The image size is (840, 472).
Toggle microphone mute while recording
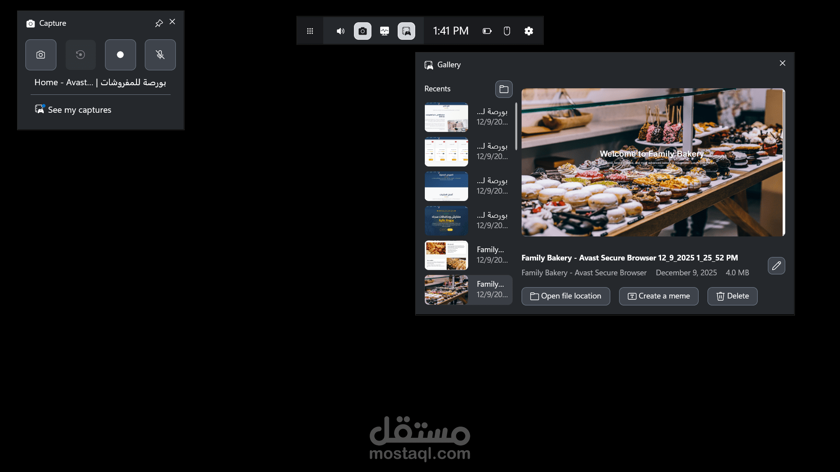pyautogui.click(x=160, y=55)
